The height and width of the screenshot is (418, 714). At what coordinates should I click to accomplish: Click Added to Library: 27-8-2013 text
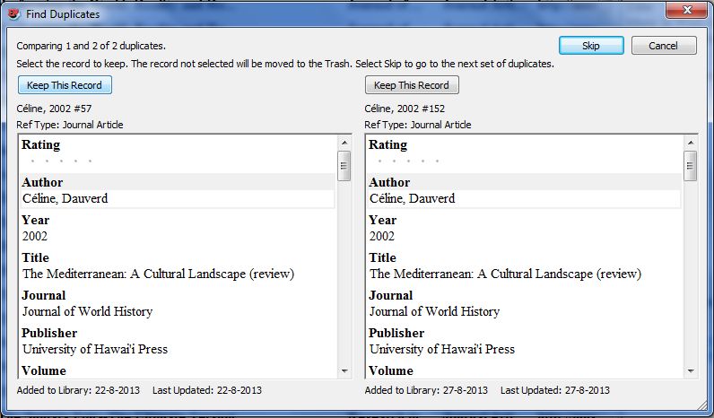coord(426,390)
